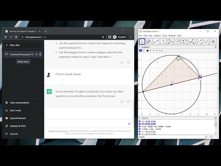
Task: Open the Input bar history dropdown
Action: [206, 137]
